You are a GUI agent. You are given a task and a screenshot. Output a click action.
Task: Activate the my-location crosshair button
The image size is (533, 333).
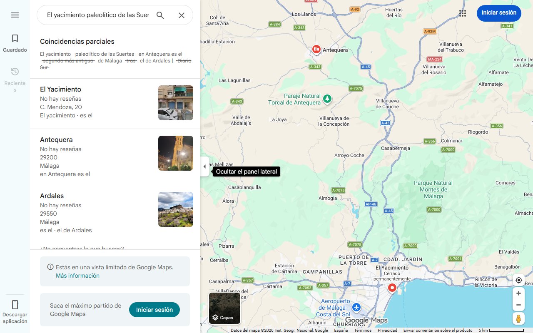[518, 280]
